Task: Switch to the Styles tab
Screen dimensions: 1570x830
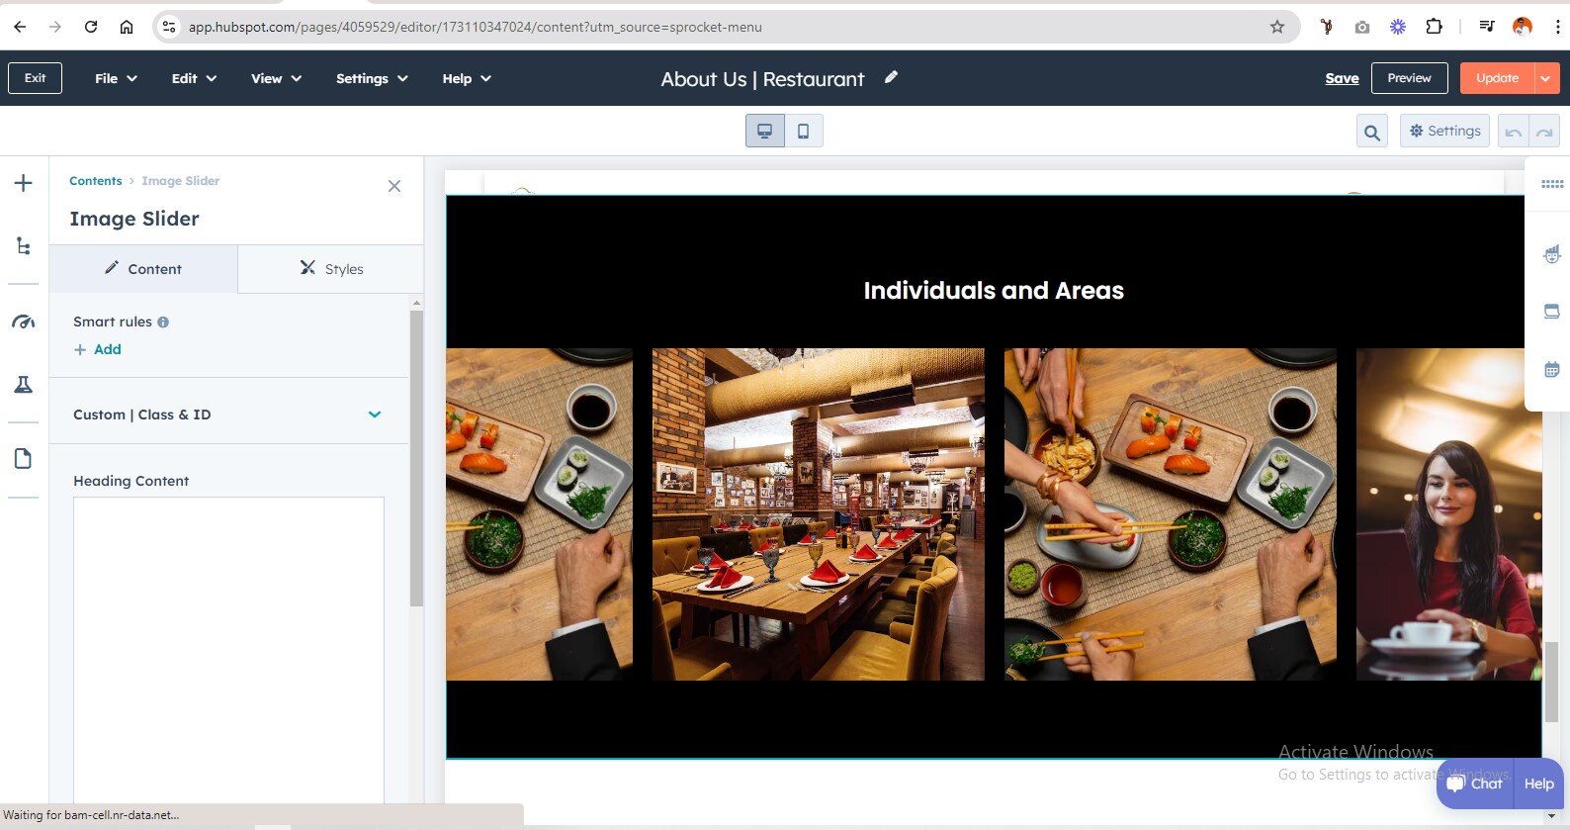Action: click(x=331, y=269)
